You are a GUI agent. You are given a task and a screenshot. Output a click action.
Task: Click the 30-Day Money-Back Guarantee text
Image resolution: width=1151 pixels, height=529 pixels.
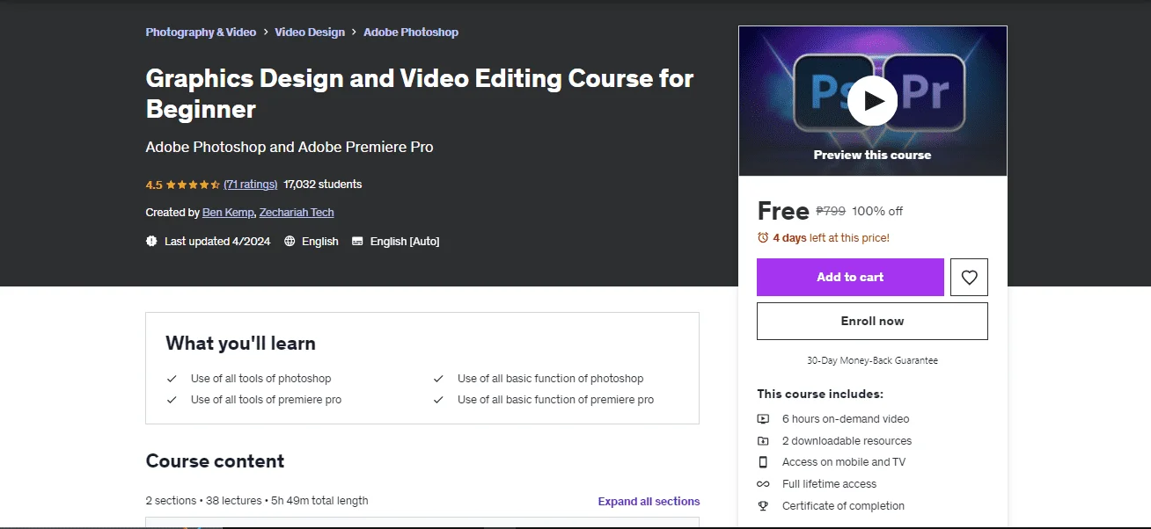[x=872, y=360]
